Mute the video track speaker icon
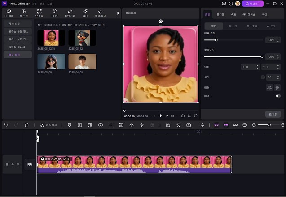This screenshot has width=286, height=197. [x=18, y=164]
